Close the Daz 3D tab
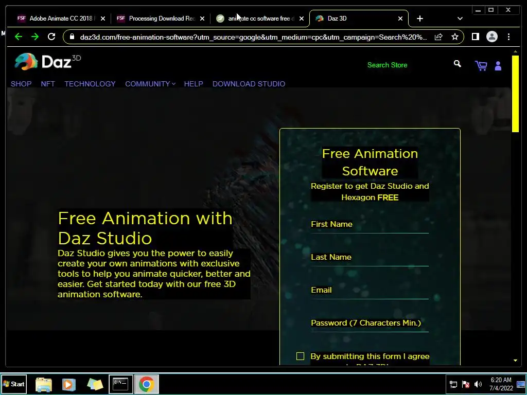 400,19
